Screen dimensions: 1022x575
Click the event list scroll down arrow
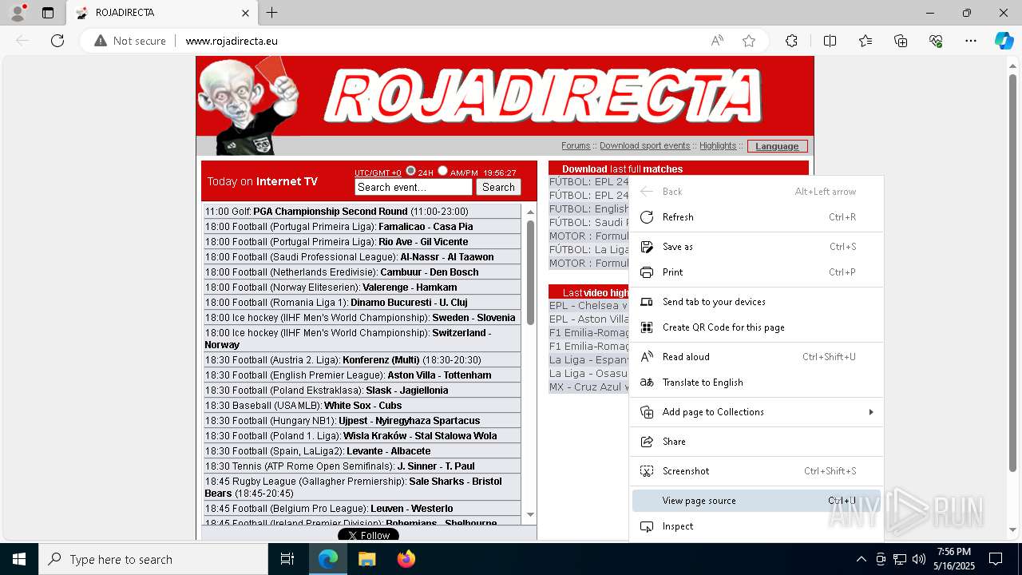(x=530, y=515)
